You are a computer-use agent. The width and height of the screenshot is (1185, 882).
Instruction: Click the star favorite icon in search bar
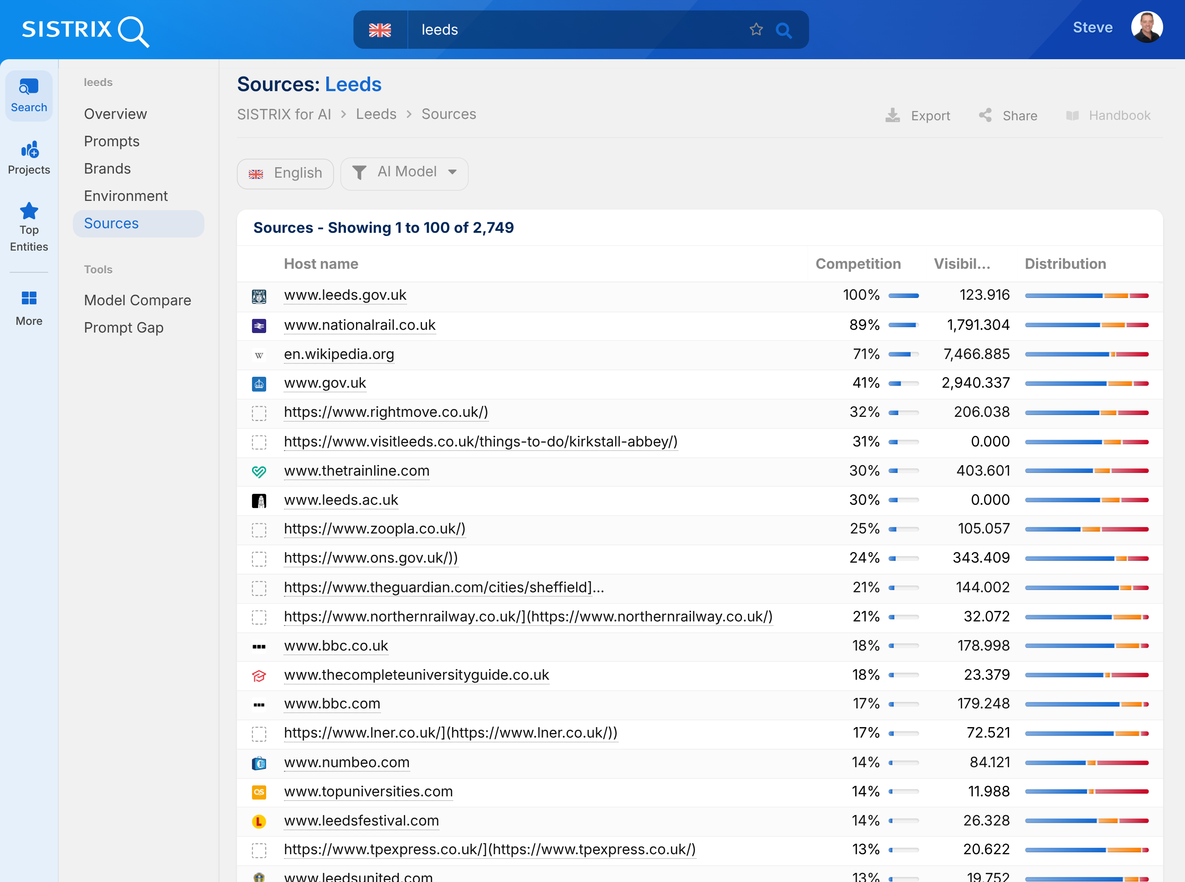click(x=756, y=29)
